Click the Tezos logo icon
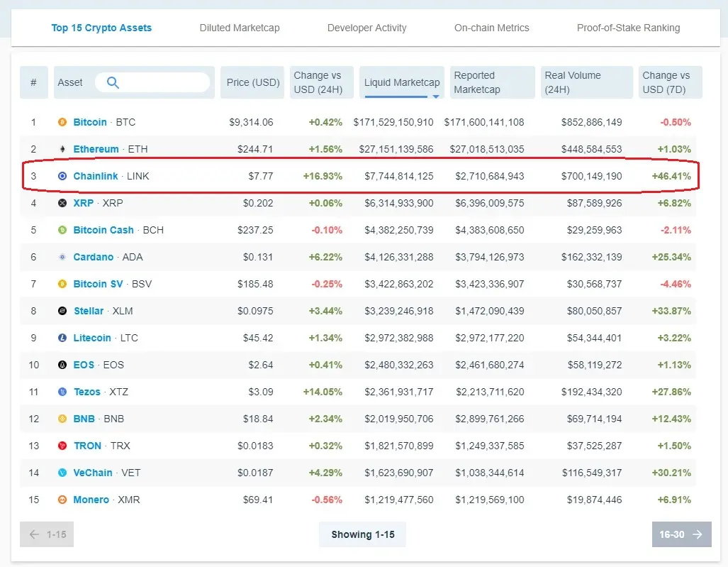This screenshot has height=567, width=728. coord(62,392)
